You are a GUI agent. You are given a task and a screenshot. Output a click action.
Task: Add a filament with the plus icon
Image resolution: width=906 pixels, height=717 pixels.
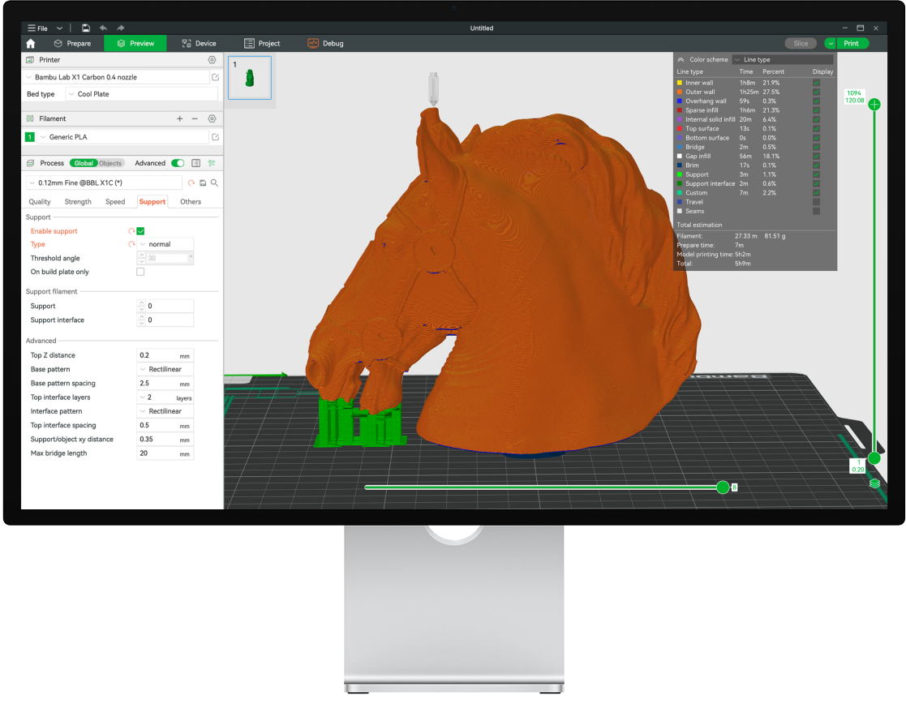(180, 118)
